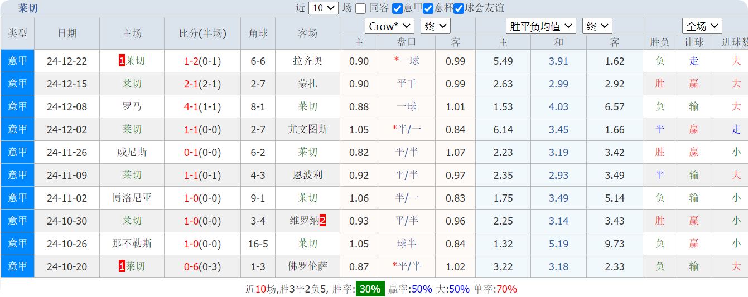Click the 意甲 type badge for 24-12-08 match
This screenshot has height=297, width=748.
17,106
